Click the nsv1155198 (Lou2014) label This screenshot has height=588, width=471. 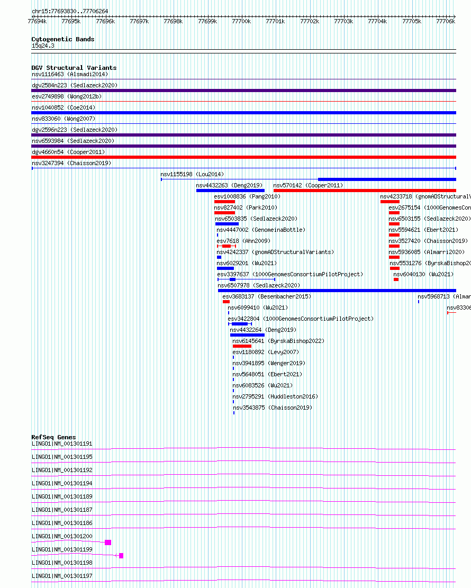(x=192, y=174)
